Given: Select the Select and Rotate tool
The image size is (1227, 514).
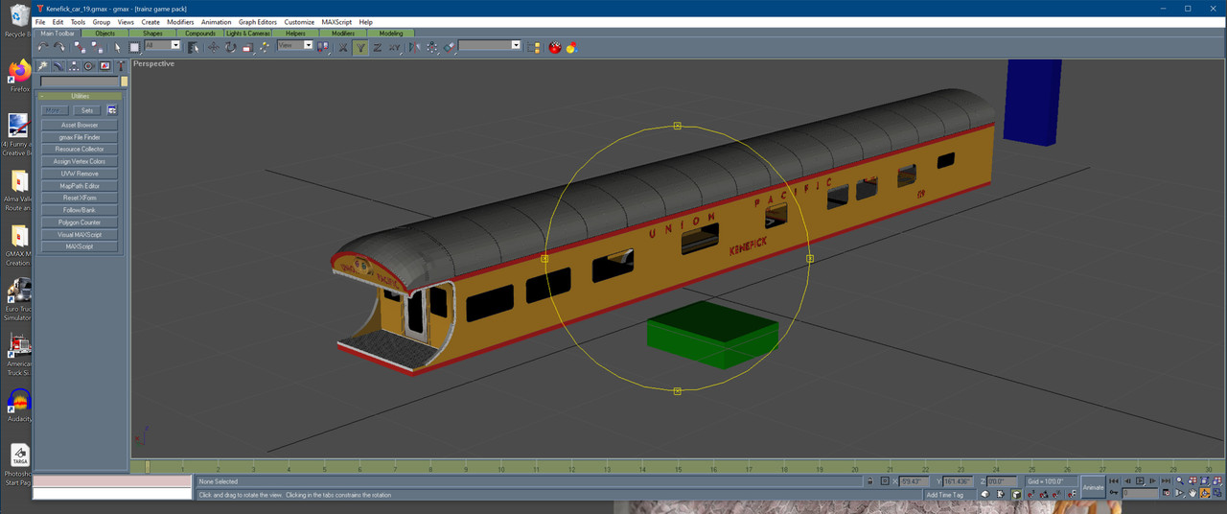Looking at the screenshot, I should tap(231, 47).
